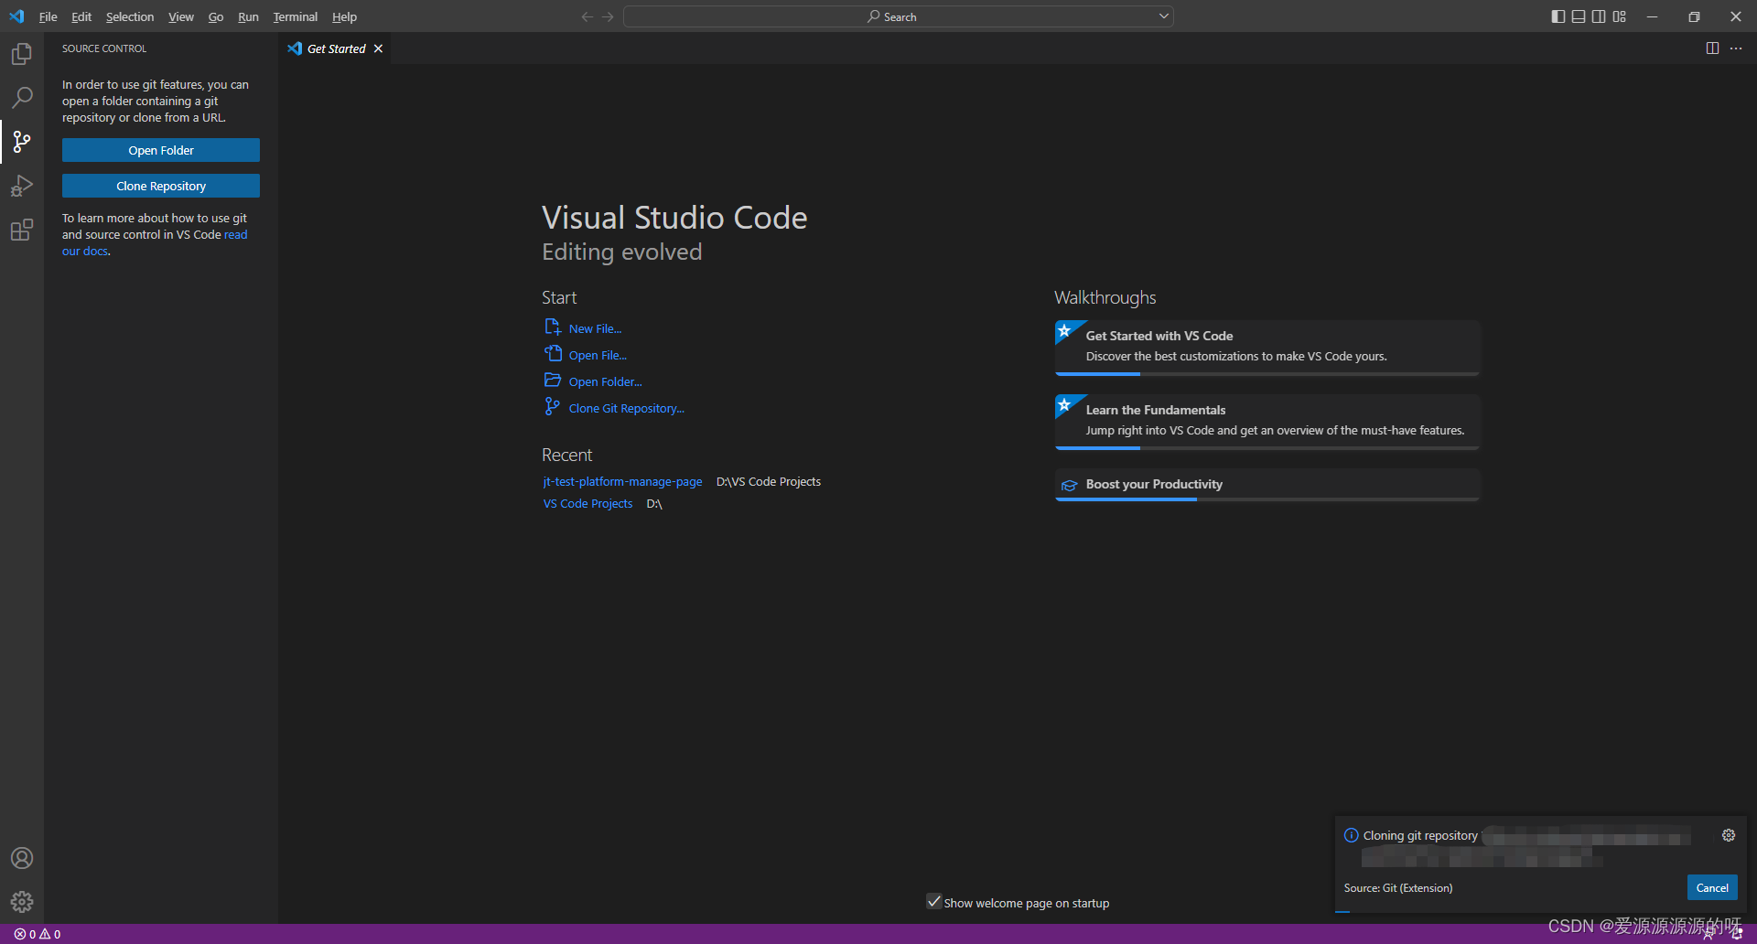Click the Open File... link
The height and width of the screenshot is (944, 1757).
[598, 355]
